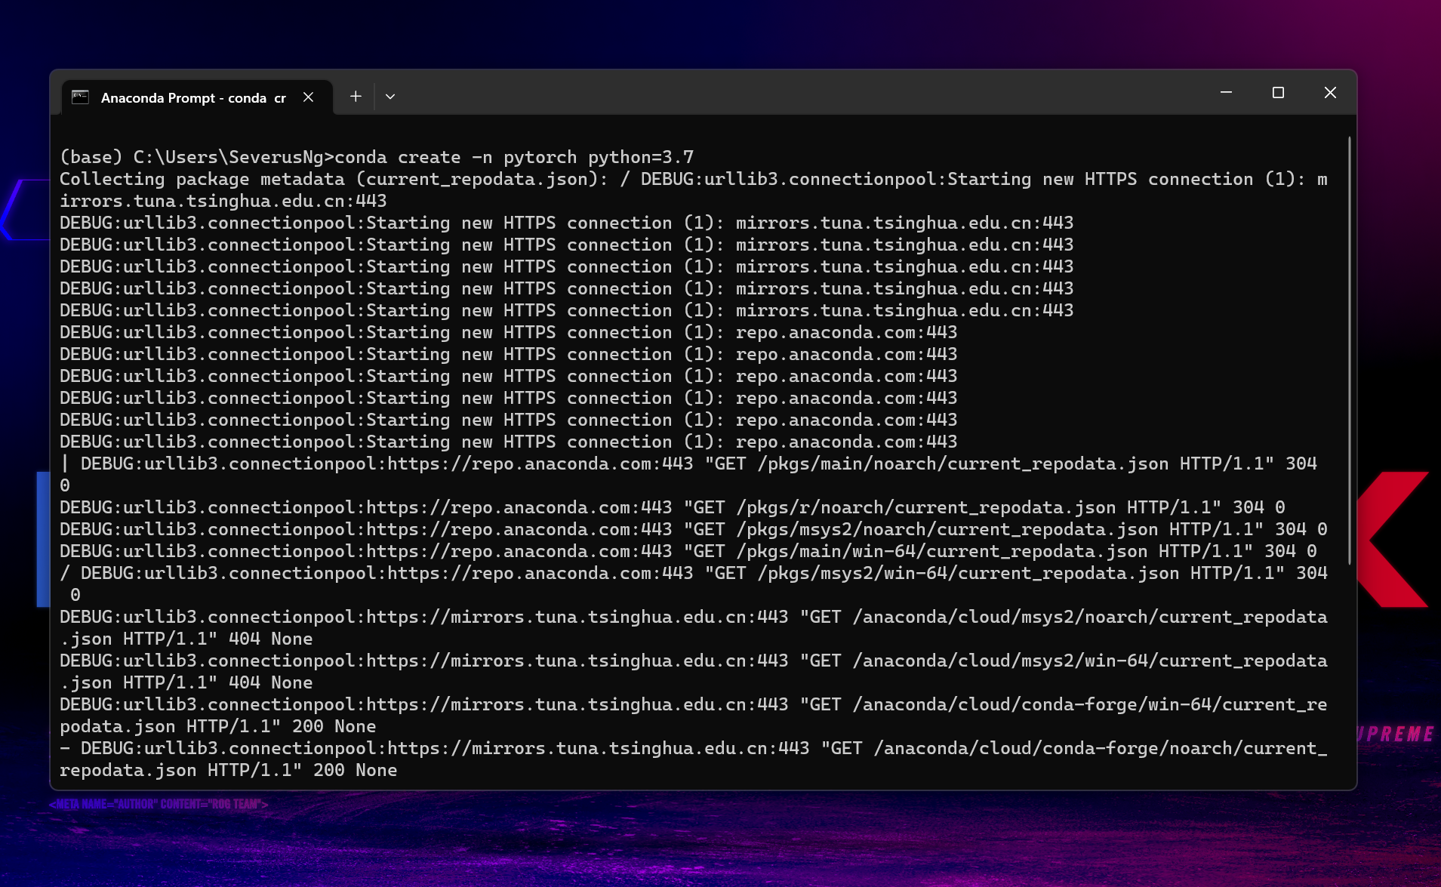This screenshot has height=887, width=1441.
Task: Click the command prompt icon on the active tab
Action: (x=81, y=97)
